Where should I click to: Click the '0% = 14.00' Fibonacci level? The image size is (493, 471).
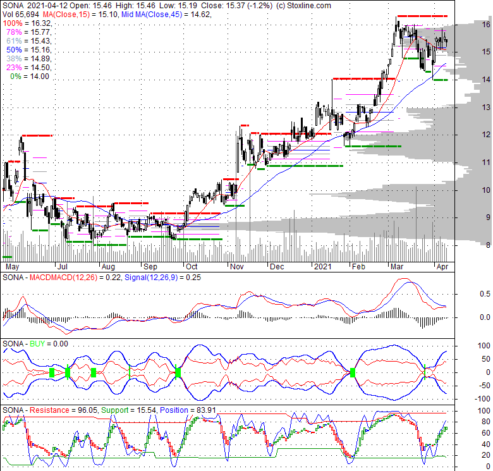point(30,76)
